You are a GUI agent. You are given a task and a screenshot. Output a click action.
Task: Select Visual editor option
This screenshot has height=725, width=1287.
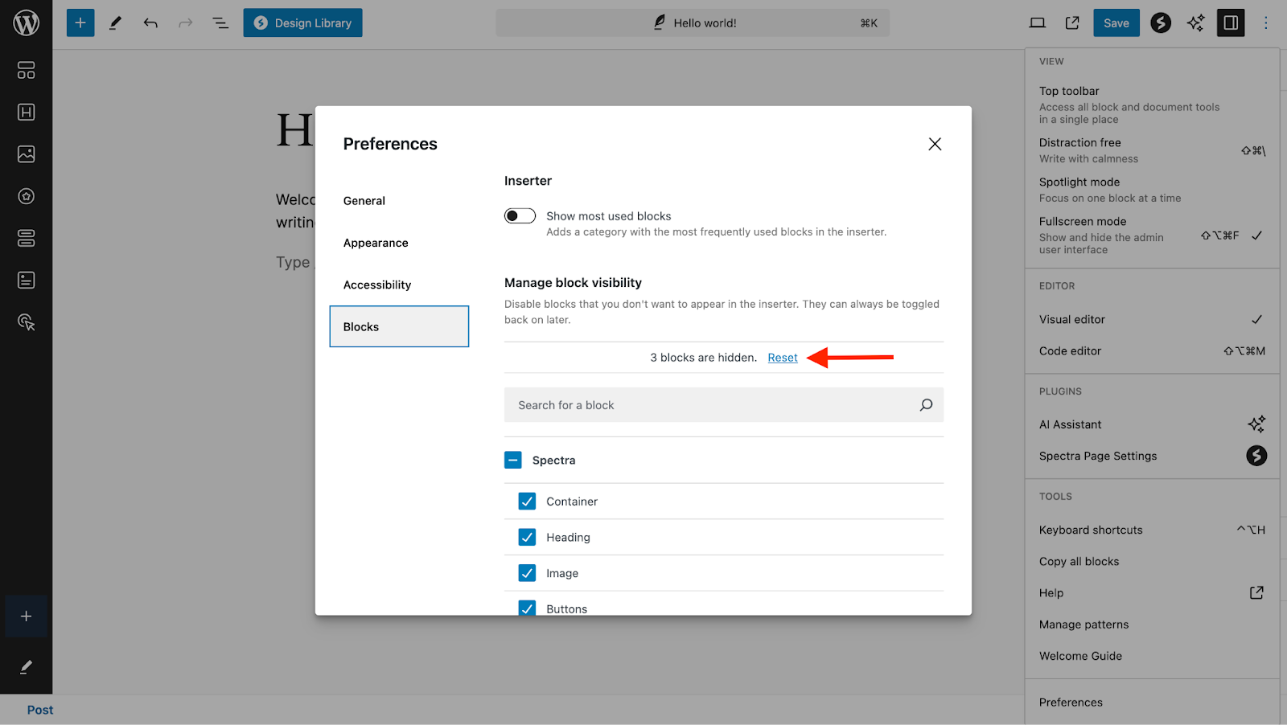pyautogui.click(x=1152, y=319)
